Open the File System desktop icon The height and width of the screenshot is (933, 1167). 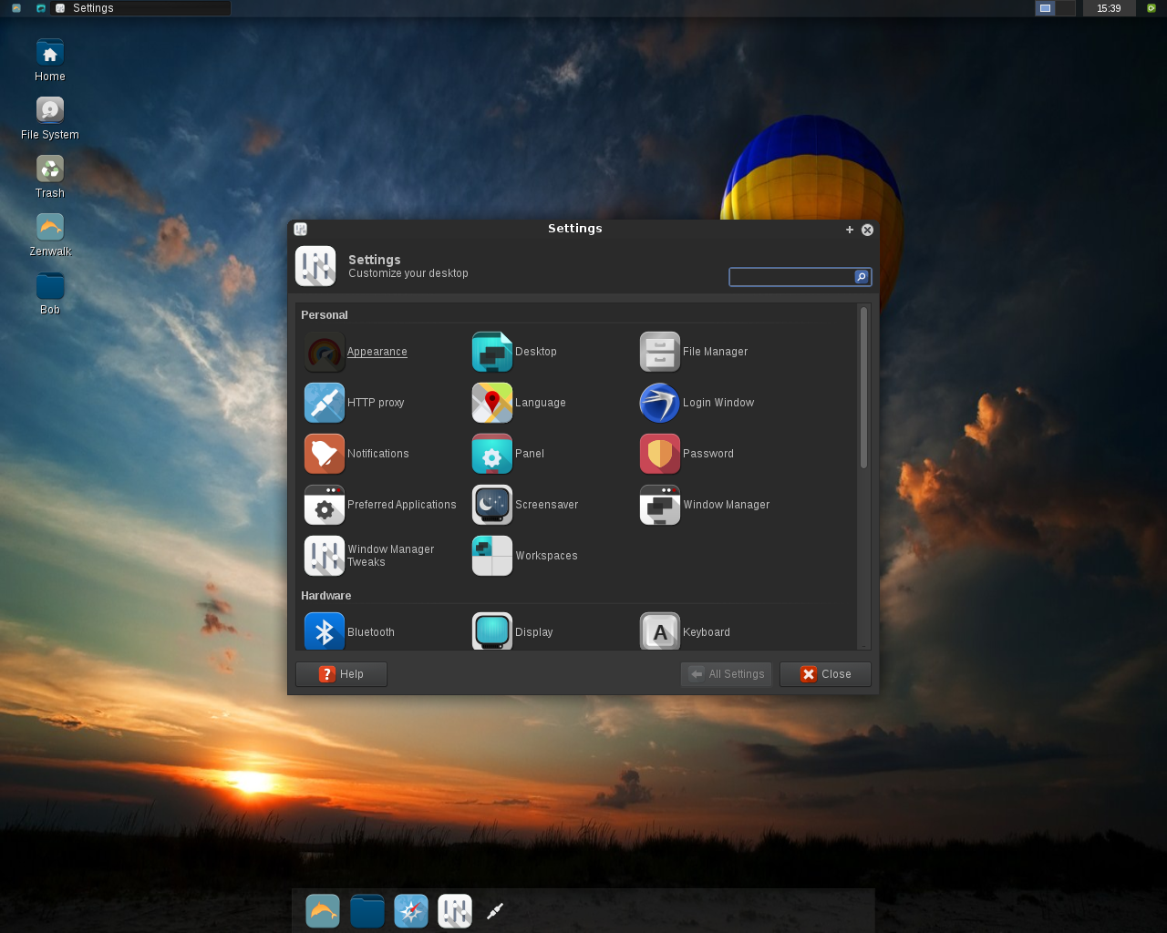tap(50, 110)
